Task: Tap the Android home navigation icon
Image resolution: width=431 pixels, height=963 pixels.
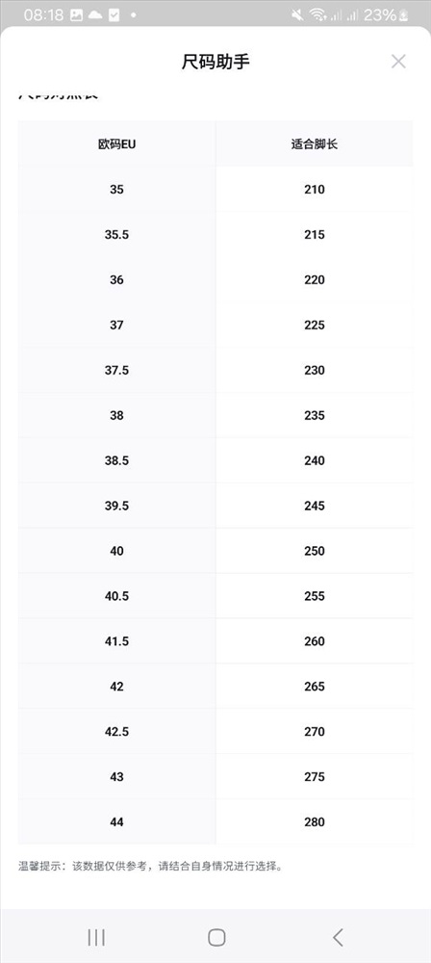Action: [216, 937]
